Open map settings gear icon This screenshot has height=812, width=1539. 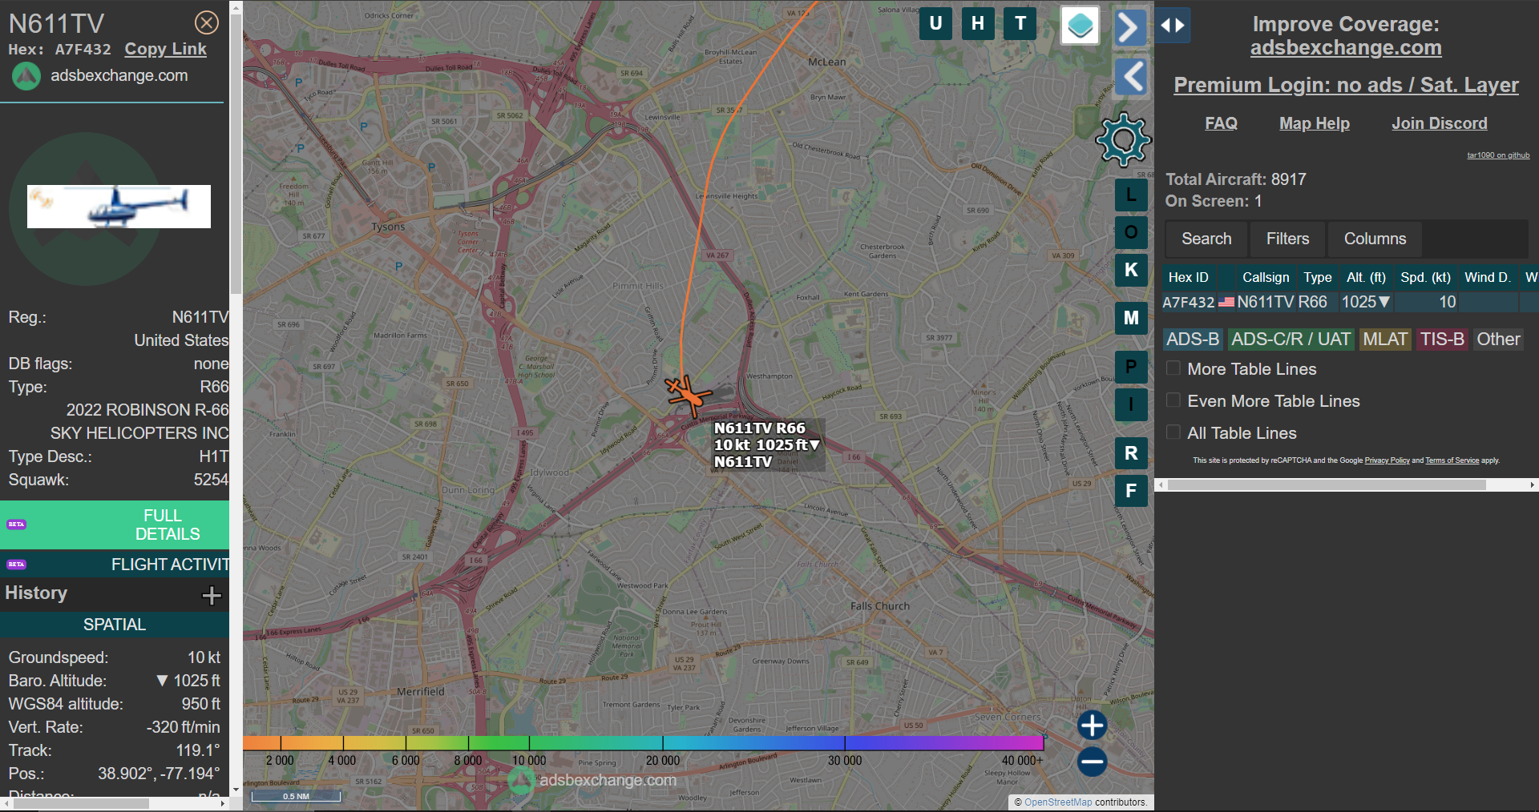tap(1123, 140)
